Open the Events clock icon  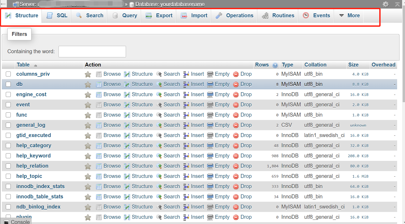306,15
